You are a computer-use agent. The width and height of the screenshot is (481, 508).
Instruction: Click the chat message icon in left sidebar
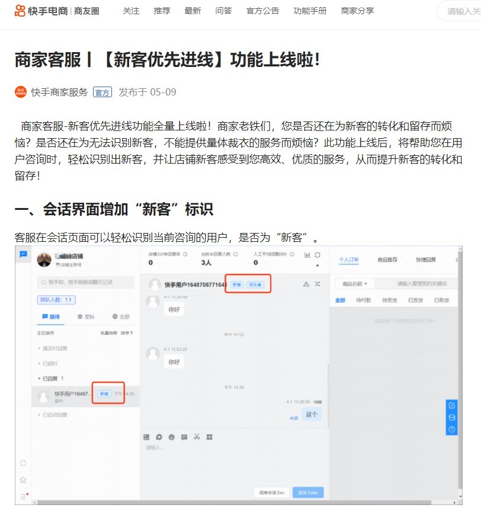(23, 254)
